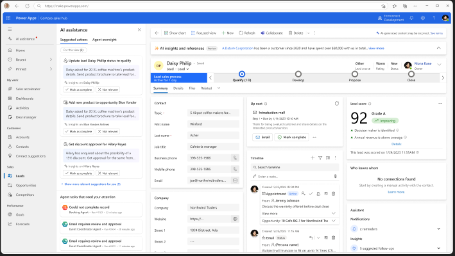The width and height of the screenshot is (455, 256).
Task: Click the Topic input field
Action: point(213,113)
